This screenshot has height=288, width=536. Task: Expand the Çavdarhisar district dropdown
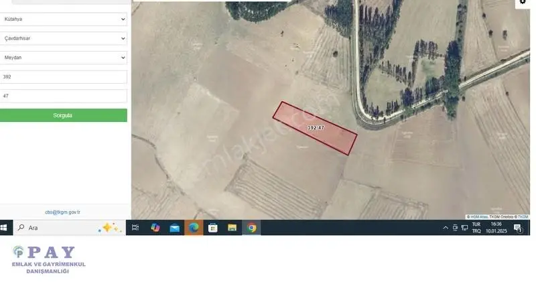pyautogui.click(x=63, y=38)
